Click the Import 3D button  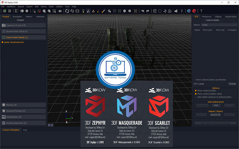click(x=215, y=115)
